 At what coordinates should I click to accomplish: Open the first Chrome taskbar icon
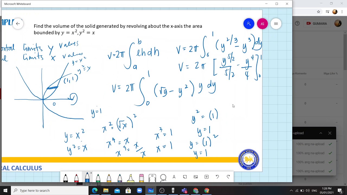[195, 190]
